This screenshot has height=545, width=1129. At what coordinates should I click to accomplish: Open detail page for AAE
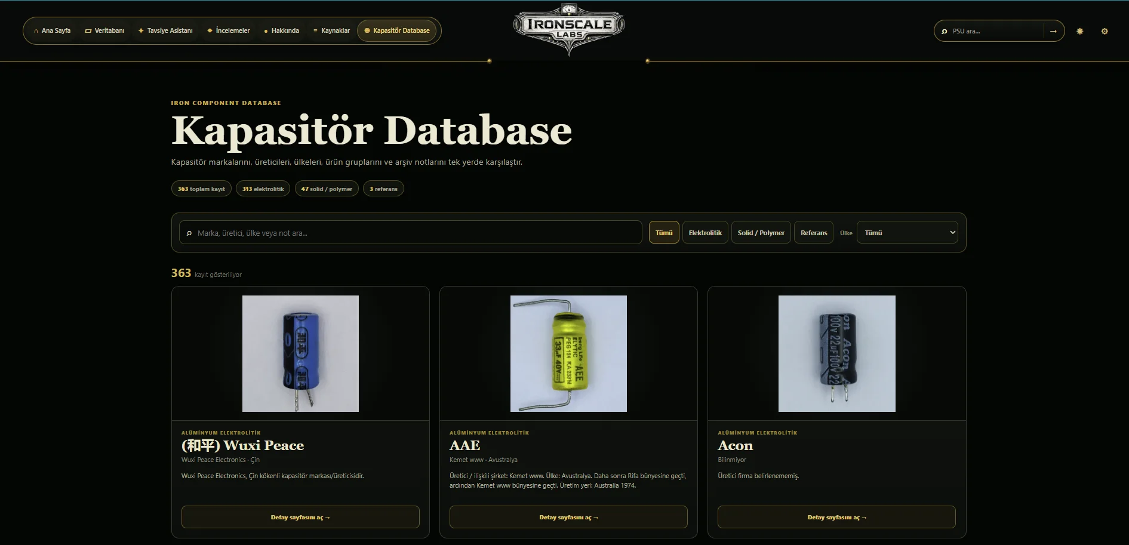pos(568,517)
